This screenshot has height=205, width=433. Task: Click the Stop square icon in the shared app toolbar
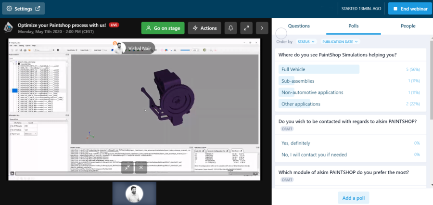coord(58,50)
